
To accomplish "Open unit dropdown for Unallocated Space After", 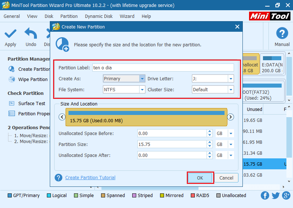I will pyautogui.click(x=231, y=155).
